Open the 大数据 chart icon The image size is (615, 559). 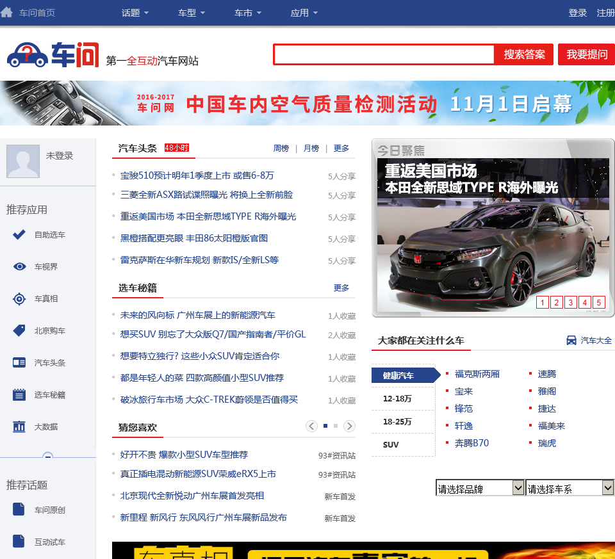(x=19, y=426)
